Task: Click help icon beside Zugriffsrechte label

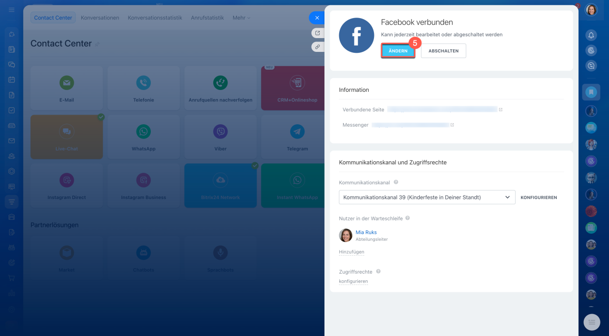Action: (378, 271)
